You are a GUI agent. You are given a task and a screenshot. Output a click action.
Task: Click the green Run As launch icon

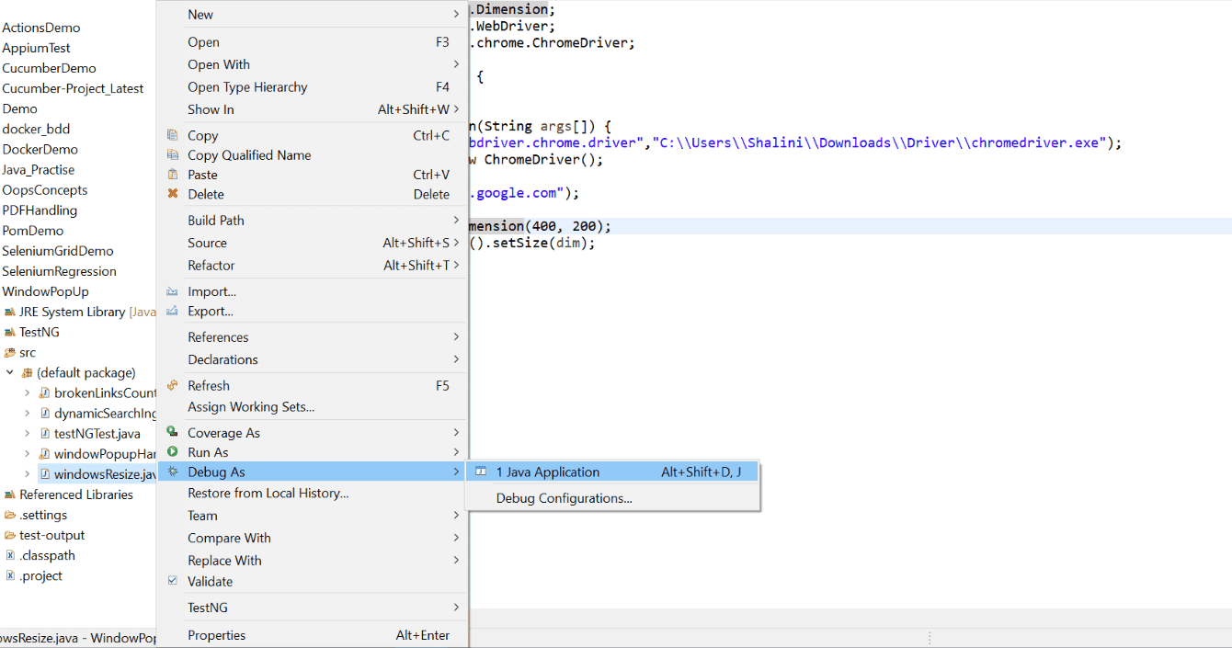pos(173,452)
